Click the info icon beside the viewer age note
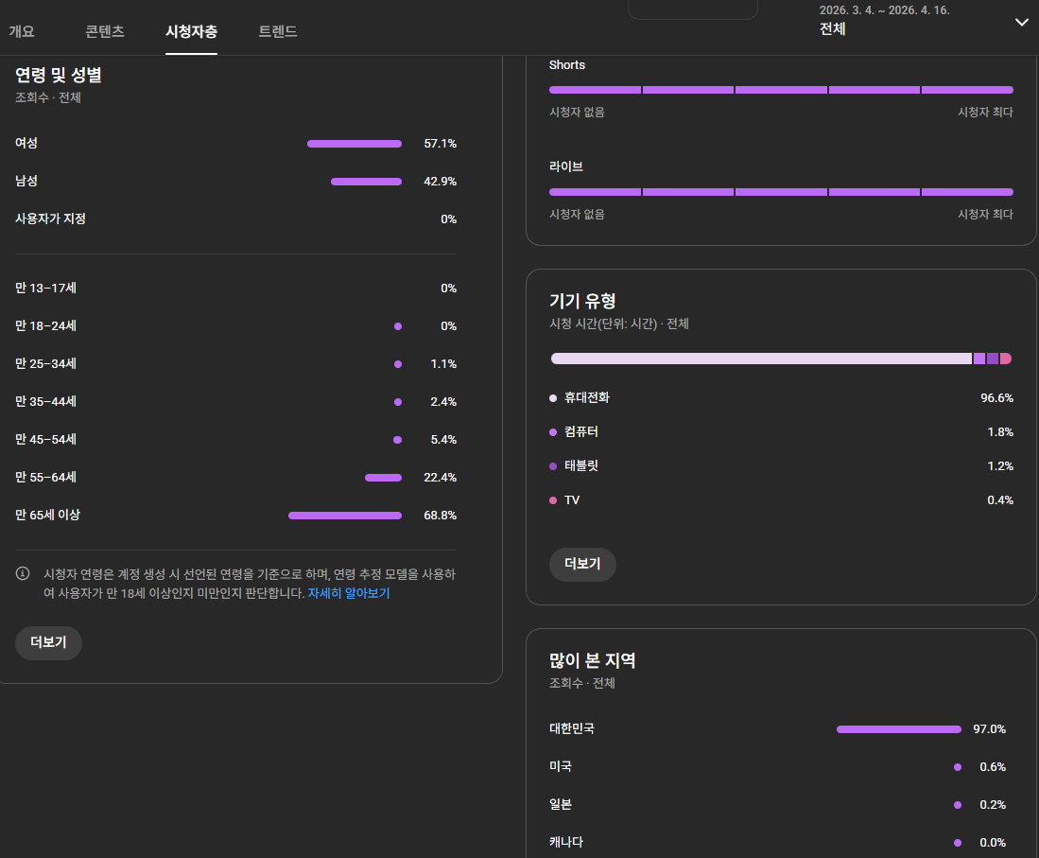 [x=23, y=574]
